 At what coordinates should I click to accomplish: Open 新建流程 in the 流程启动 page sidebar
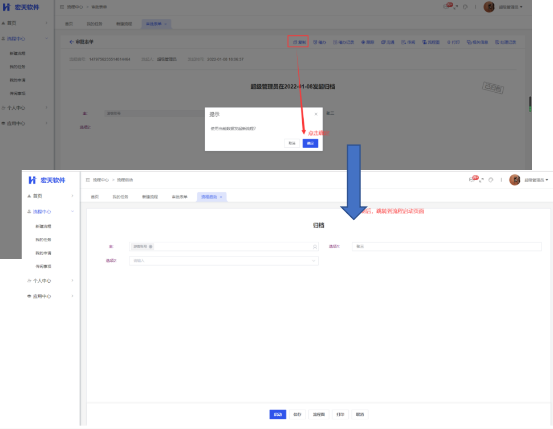[x=43, y=226]
